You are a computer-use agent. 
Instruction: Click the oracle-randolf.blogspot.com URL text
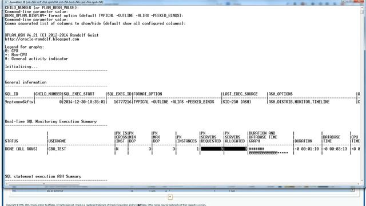coord(42,39)
